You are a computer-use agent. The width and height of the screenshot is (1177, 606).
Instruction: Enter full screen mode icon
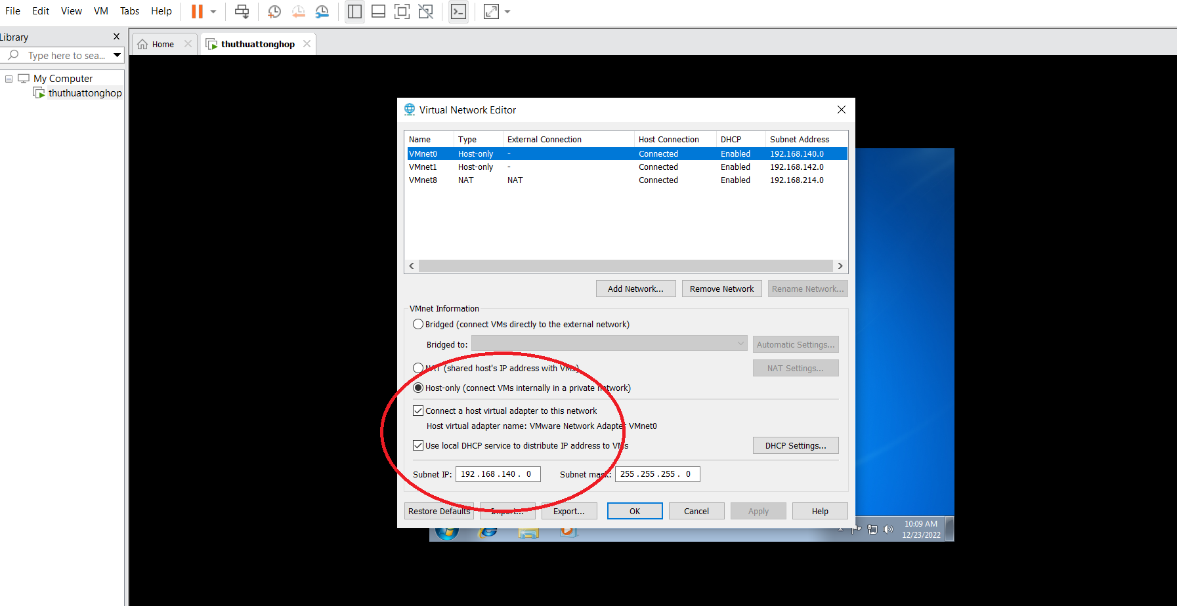[402, 11]
